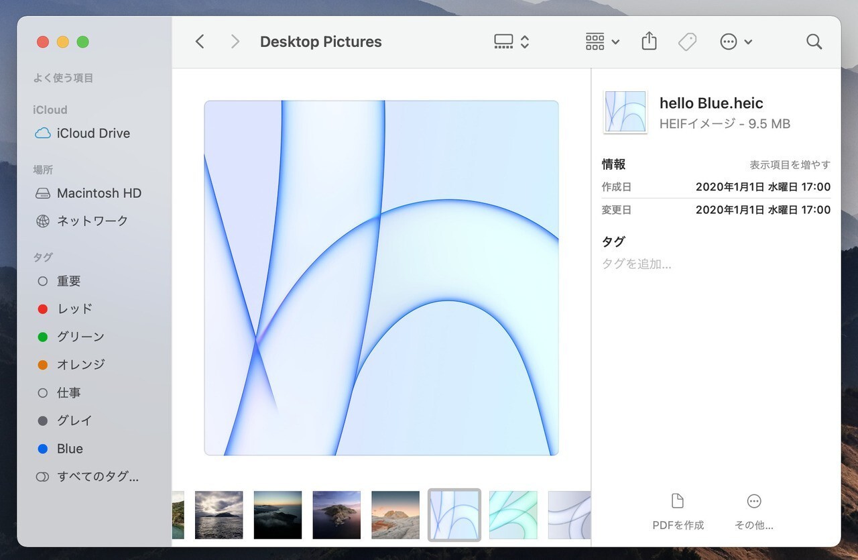Select the green hello thumbnail
858x560 pixels.
(513, 515)
